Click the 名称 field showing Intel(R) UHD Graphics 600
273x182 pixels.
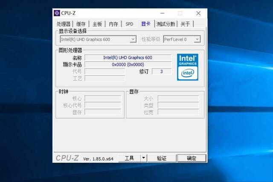point(128,57)
